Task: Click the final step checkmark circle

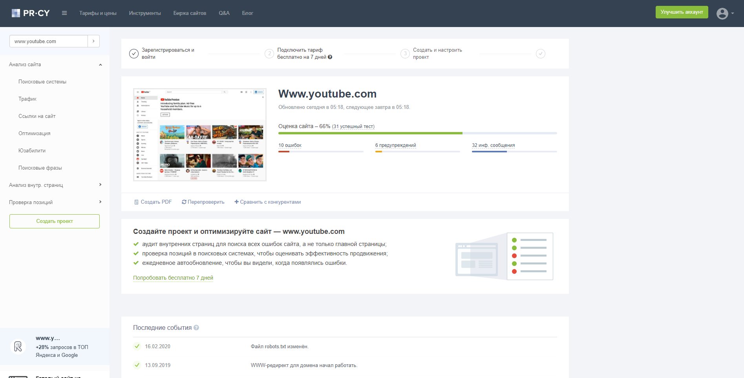Action: coord(541,54)
